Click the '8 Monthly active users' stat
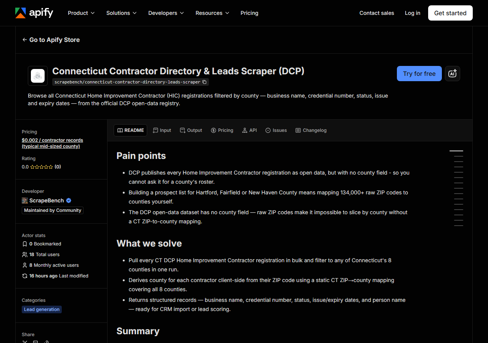 click(x=50, y=265)
